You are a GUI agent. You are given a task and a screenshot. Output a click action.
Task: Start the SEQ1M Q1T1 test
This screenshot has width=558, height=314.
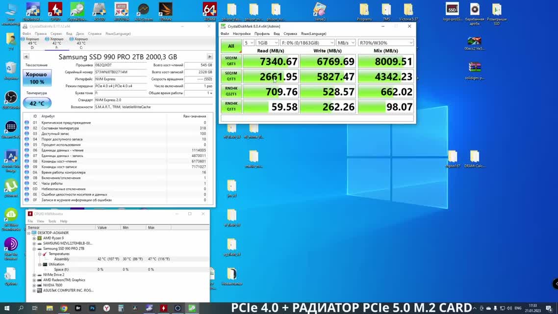(231, 76)
